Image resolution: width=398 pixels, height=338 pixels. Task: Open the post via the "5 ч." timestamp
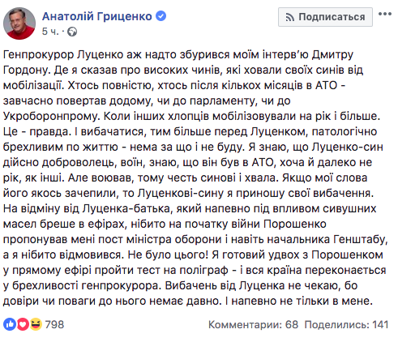[x=50, y=32]
